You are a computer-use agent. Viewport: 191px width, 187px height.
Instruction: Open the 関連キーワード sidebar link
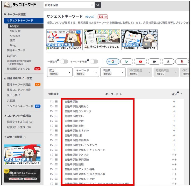[16, 50]
